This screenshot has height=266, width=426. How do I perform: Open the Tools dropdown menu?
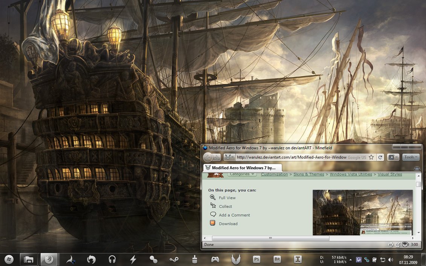pos(411,157)
